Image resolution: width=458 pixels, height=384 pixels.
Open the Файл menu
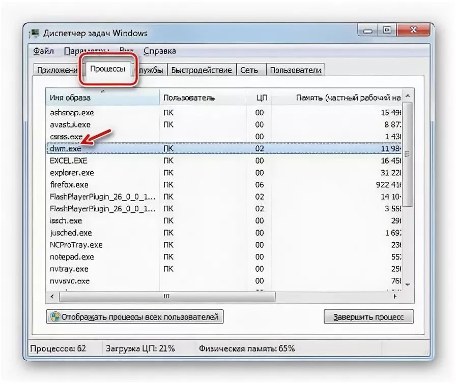pyautogui.click(x=43, y=51)
